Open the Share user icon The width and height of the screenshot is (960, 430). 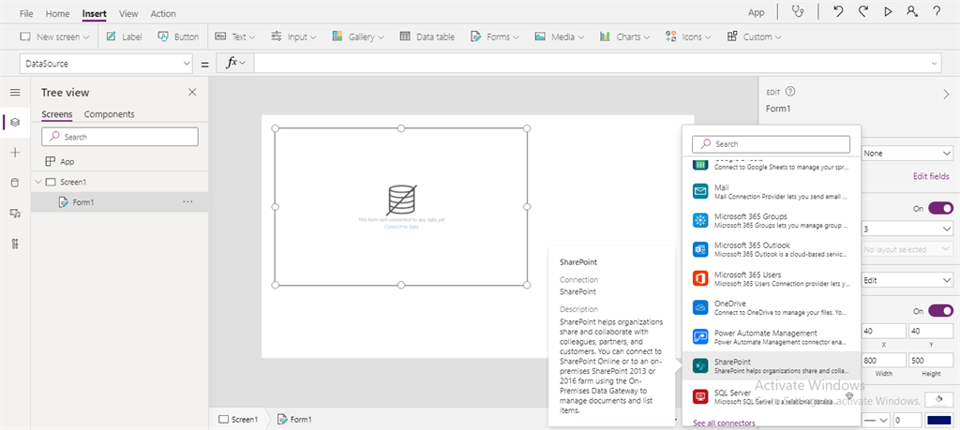[x=912, y=11]
